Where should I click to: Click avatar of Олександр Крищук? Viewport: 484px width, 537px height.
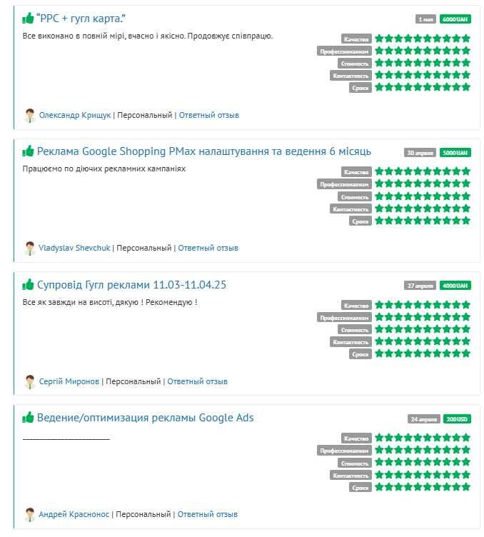30,116
